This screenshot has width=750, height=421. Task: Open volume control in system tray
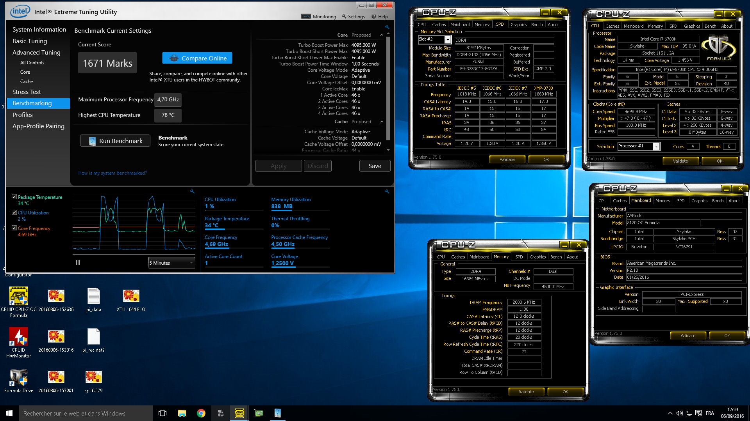click(x=680, y=413)
